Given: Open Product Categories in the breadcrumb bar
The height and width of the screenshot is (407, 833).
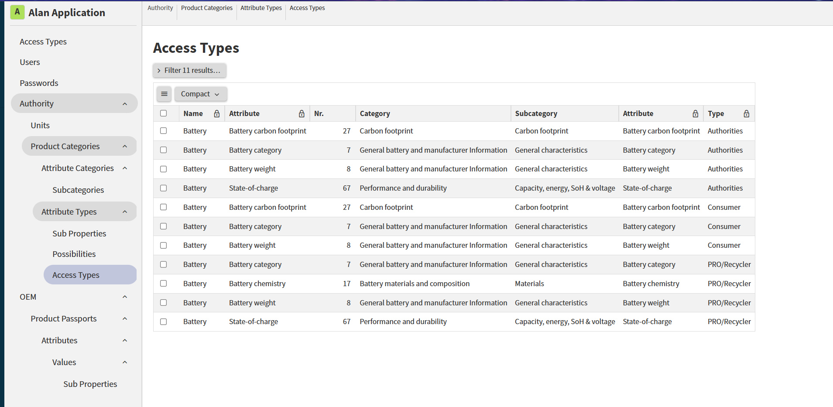Looking at the screenshot, I should coord(206,8).
